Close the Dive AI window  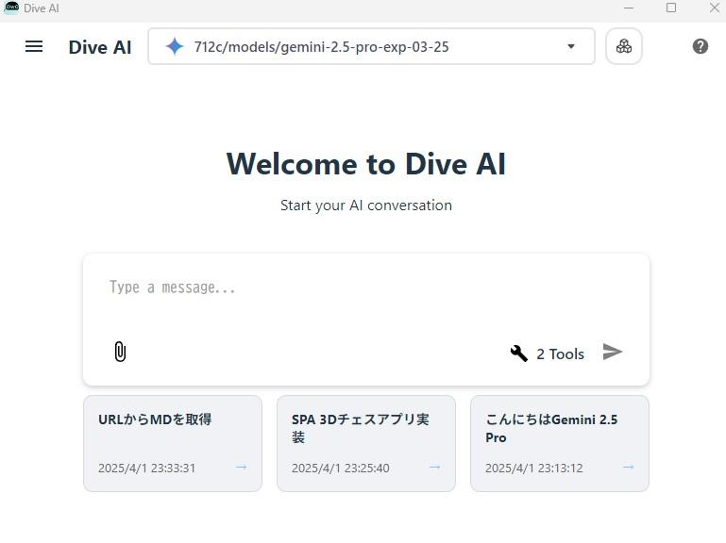715,8
